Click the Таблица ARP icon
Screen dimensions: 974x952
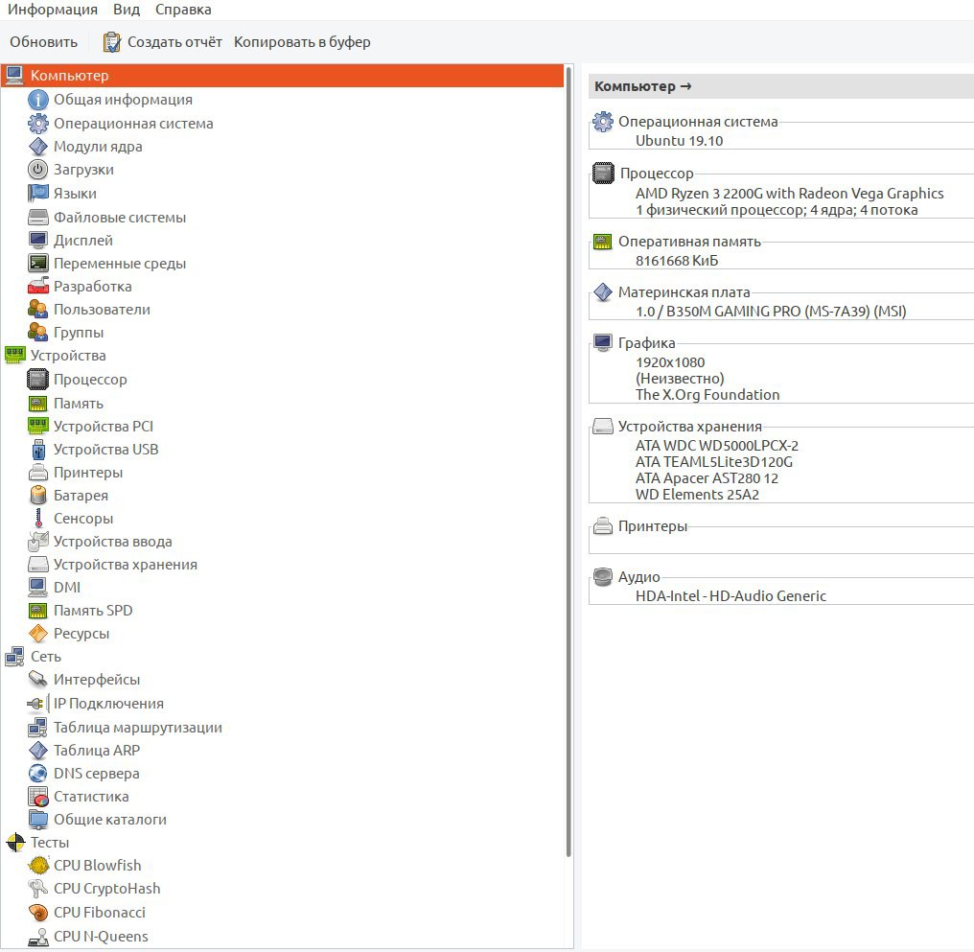pyautogui.click(x=38, y=750)
